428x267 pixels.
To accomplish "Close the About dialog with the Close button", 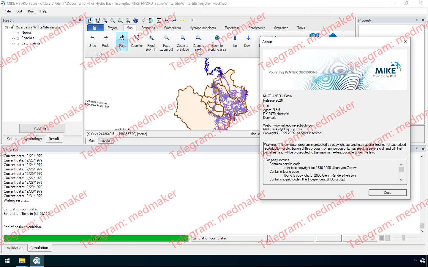I will pyautogui.click(x=387, y=192).
